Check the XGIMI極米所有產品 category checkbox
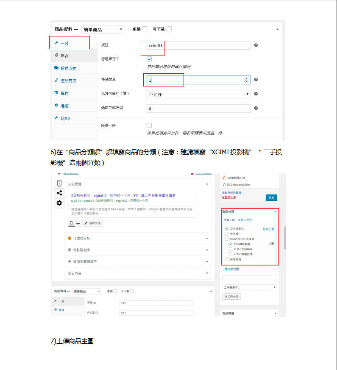 [226, 239]
